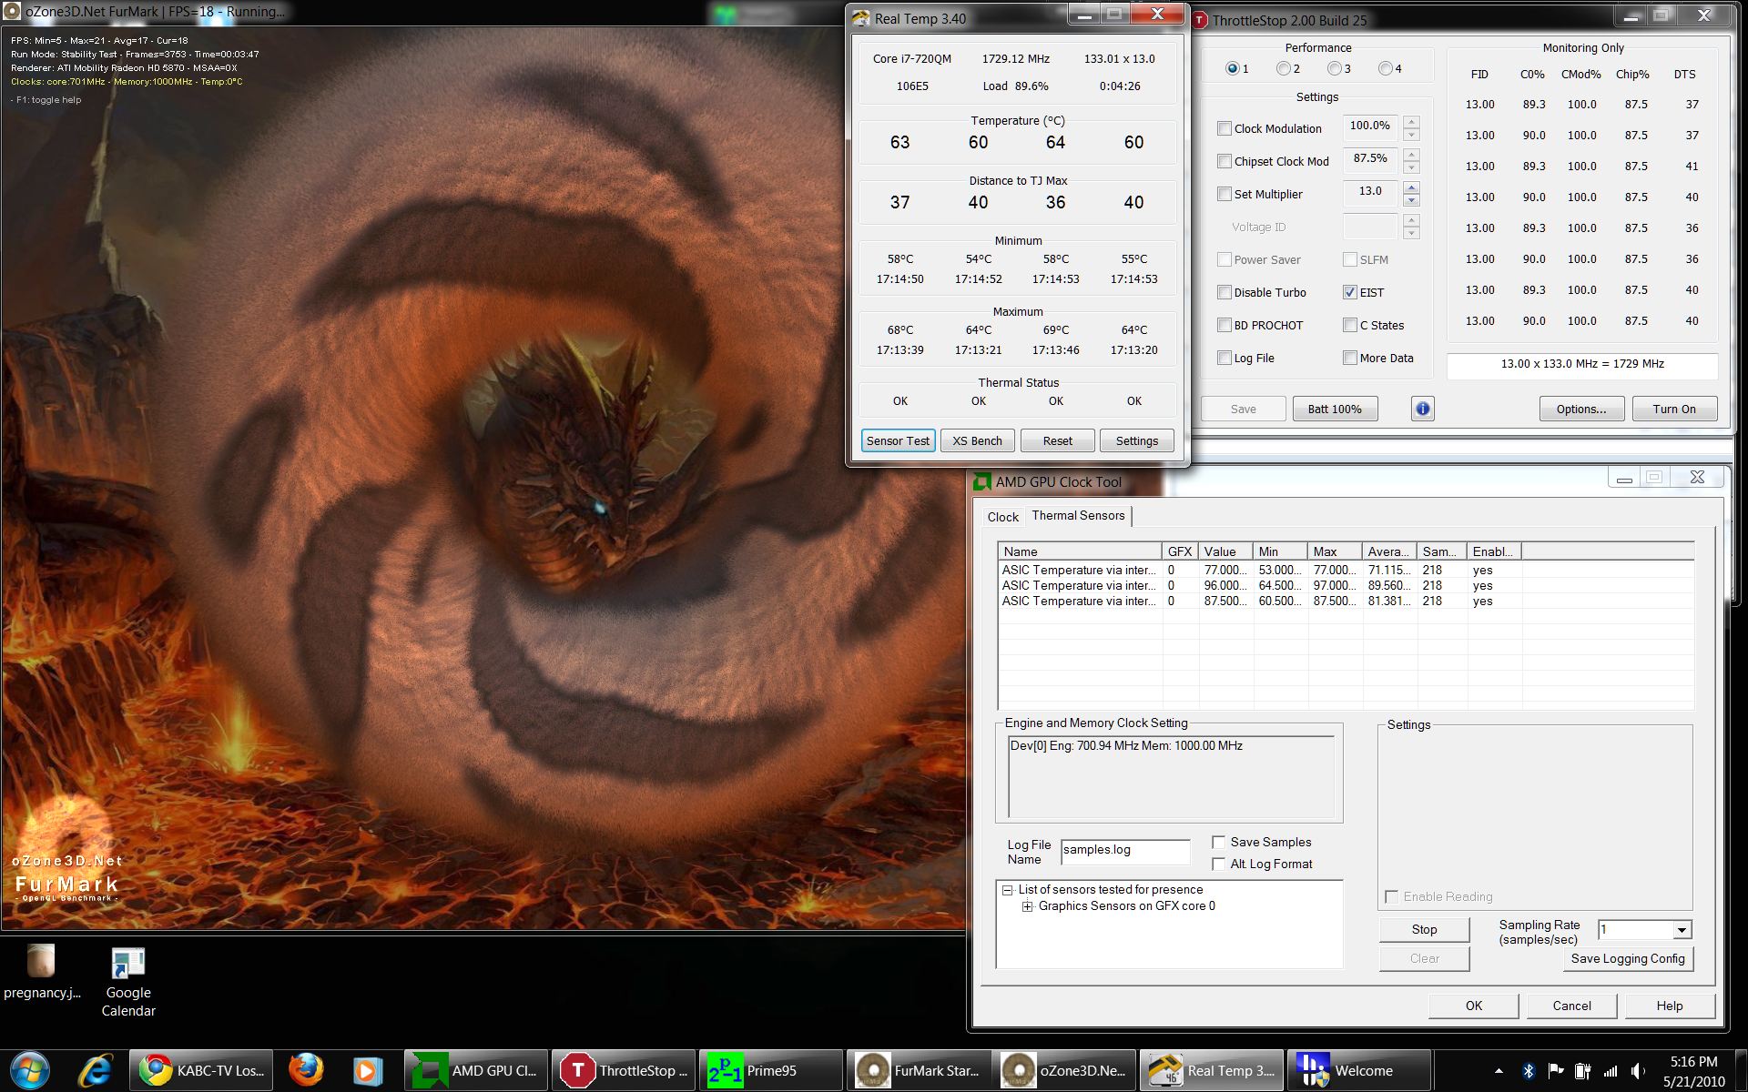Expand Graphics Sensors on GFX core 0

(x=1027, y=906)
